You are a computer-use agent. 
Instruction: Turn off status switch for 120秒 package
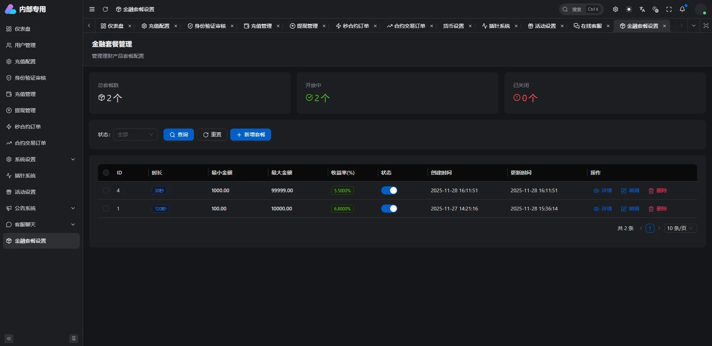(x=389, y=209)
